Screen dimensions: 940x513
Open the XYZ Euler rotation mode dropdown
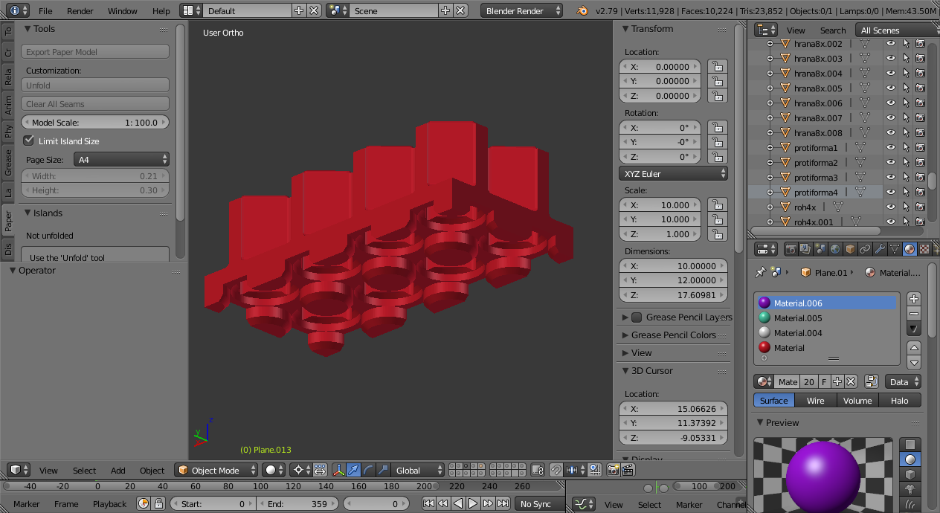coord(673,173)
